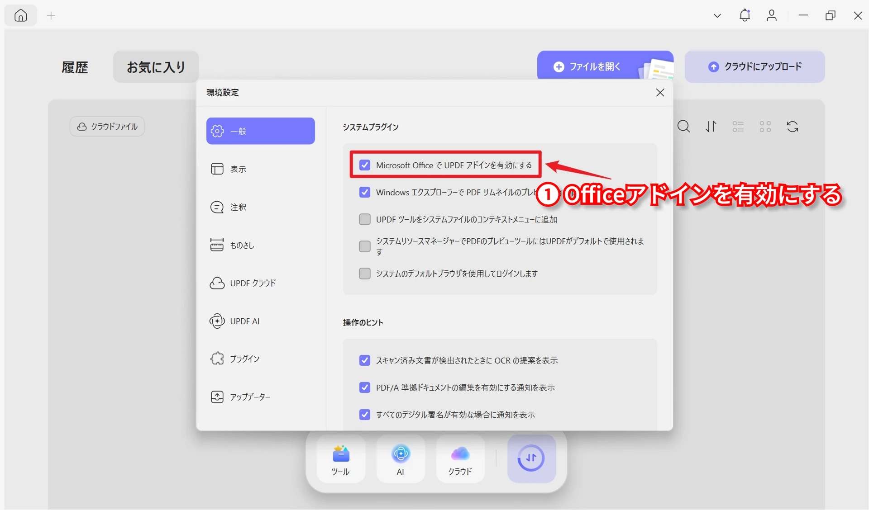Select the 注釈 settings category
This screenshot has width=869, height=510.
(x=261, y=207)
